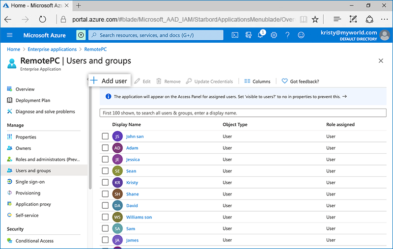Screen dimensions: 393x249
Task: Reload the browser page
Action: (42, 19)
